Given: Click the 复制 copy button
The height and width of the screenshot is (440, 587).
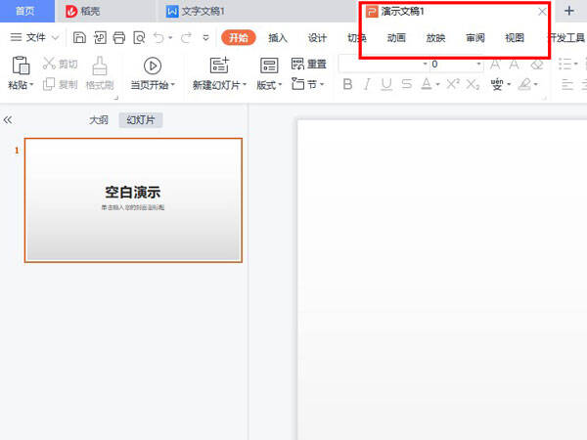Looking at the screenshot, I should [x=61, y=84].
